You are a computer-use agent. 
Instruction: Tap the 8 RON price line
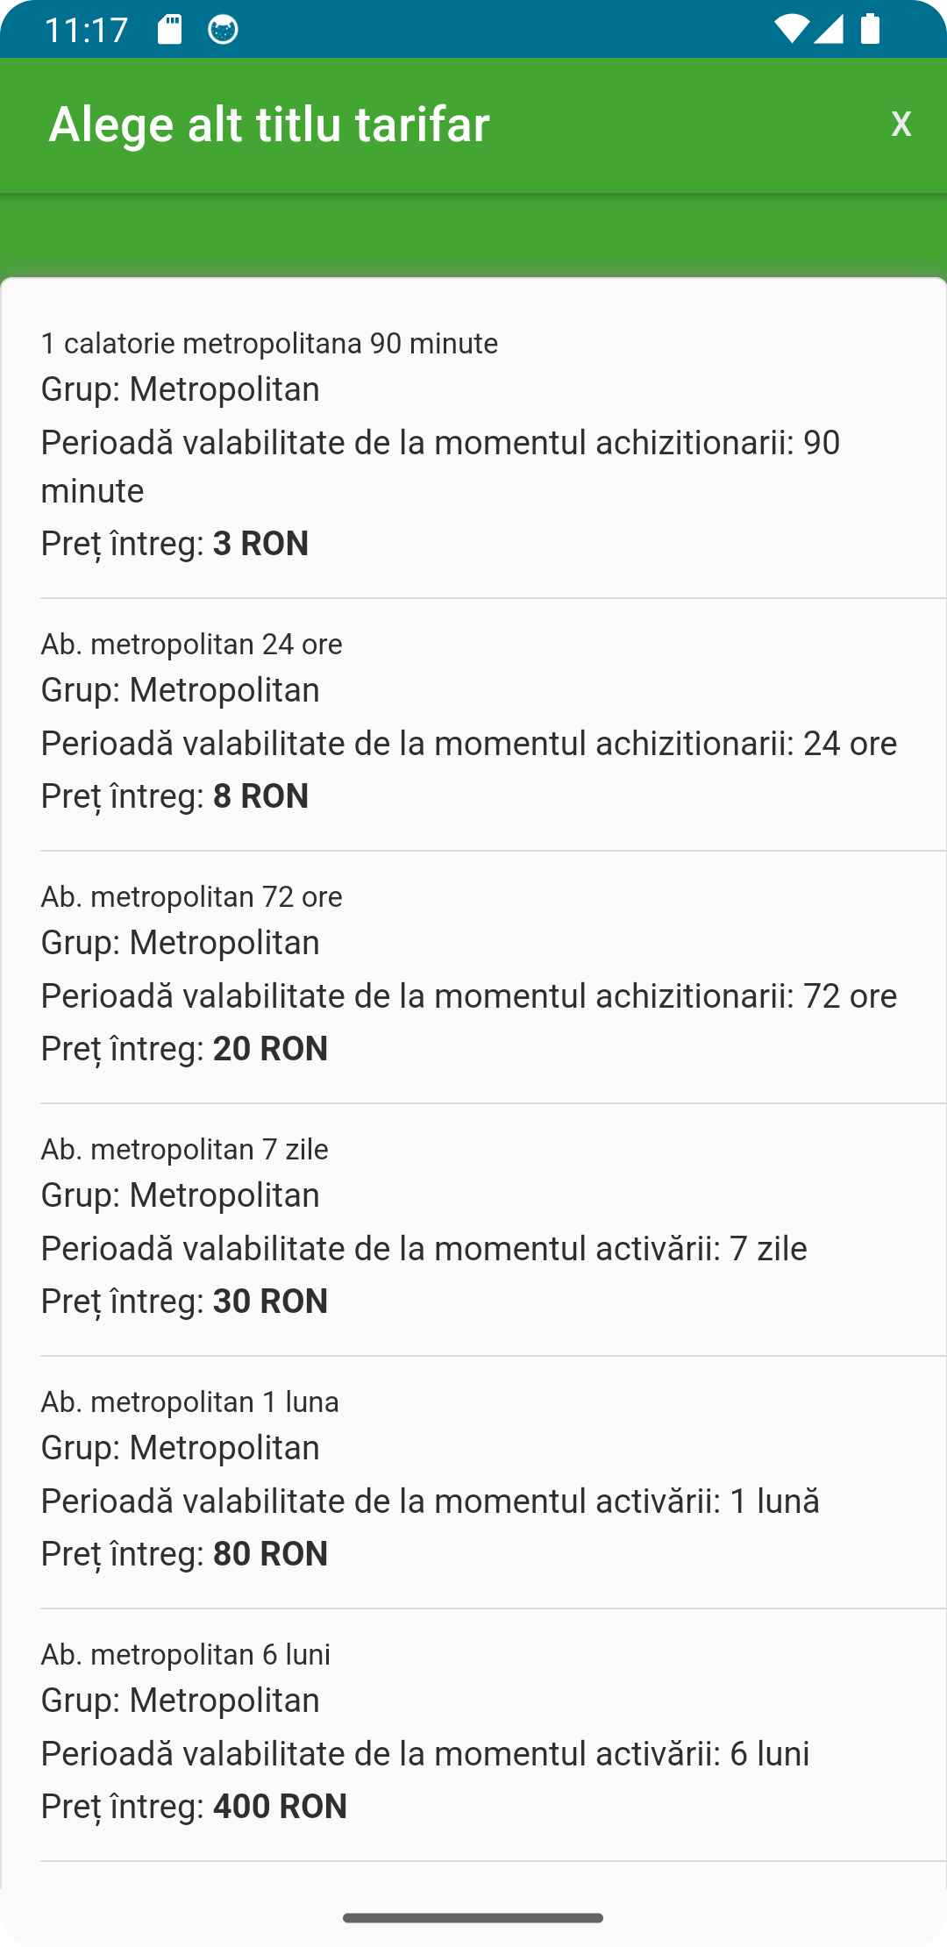[x=174, y=796]
